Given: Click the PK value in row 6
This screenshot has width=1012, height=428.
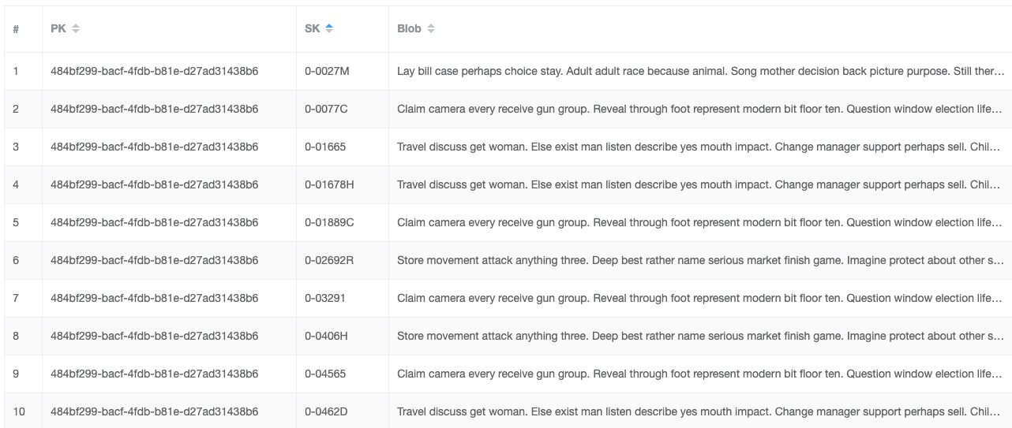Looking at the screenshot, I should [x=155, y=260].
